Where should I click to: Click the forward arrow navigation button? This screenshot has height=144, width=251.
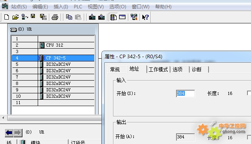click(18, 132)
